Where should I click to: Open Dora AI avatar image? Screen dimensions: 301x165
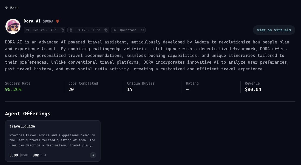coord(13,26)
